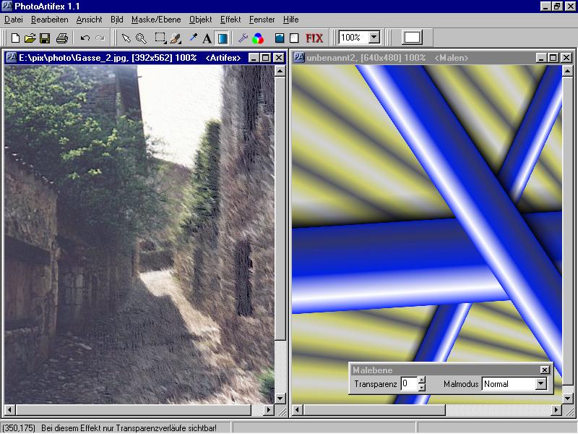This screenshot has width=578, height=434.
Task: Click scroll left arrow in Gasse_2.jpg window
Action: pos(10,409)
